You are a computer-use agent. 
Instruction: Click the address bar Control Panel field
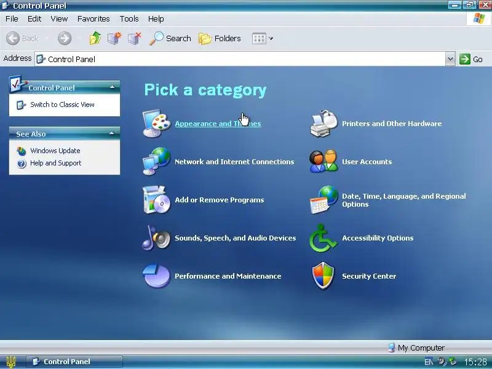240,59
